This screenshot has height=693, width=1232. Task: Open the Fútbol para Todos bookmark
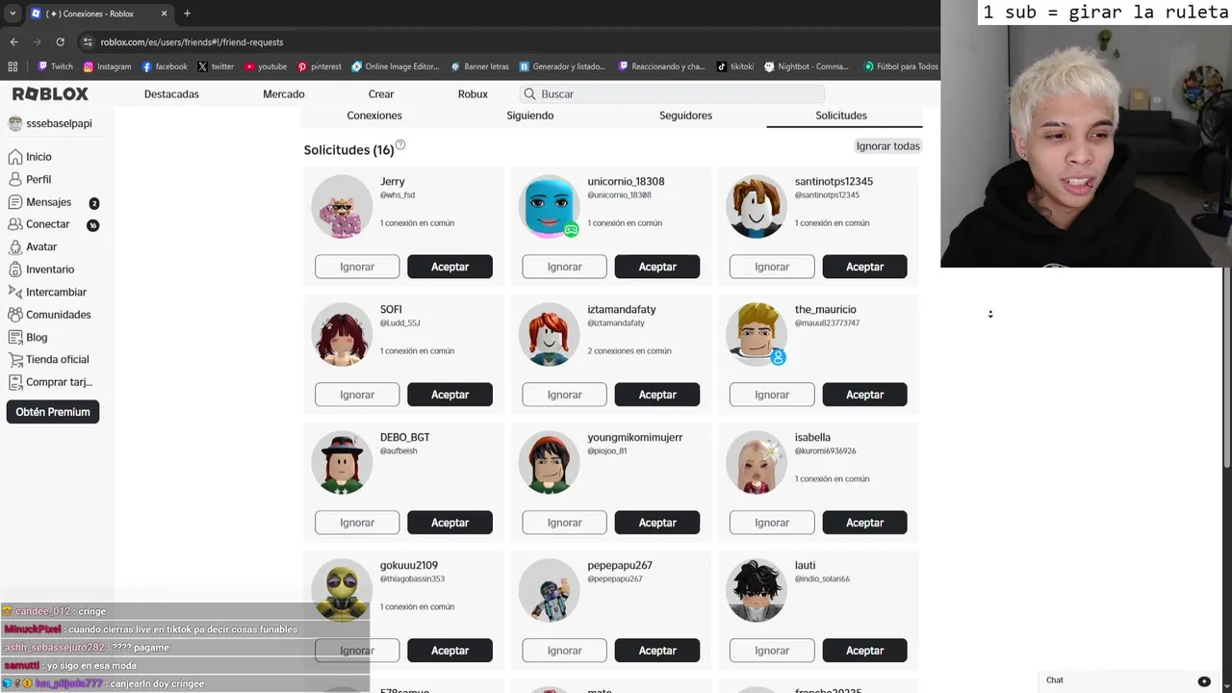[x=900, y=66]
